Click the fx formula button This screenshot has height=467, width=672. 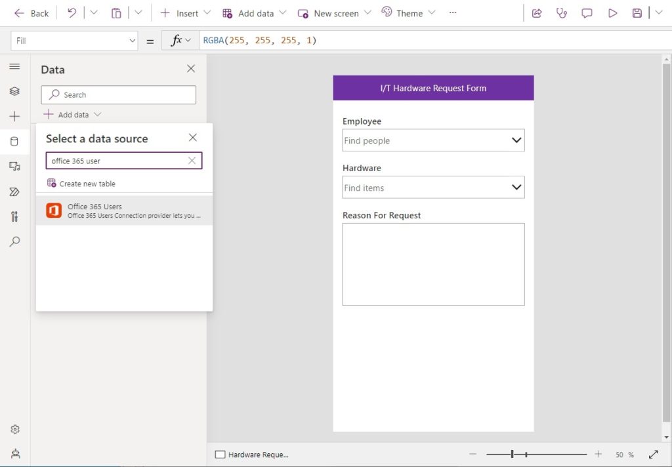[180, 40]
